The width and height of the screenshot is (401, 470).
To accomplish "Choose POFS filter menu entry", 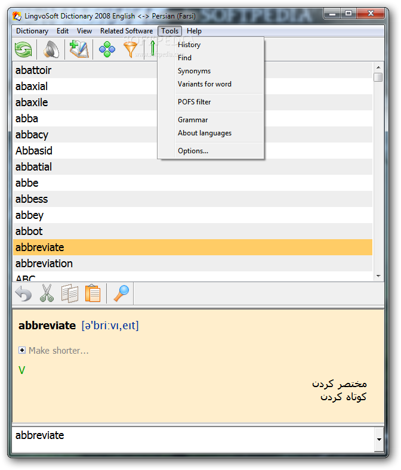I will tap(211, 102).
